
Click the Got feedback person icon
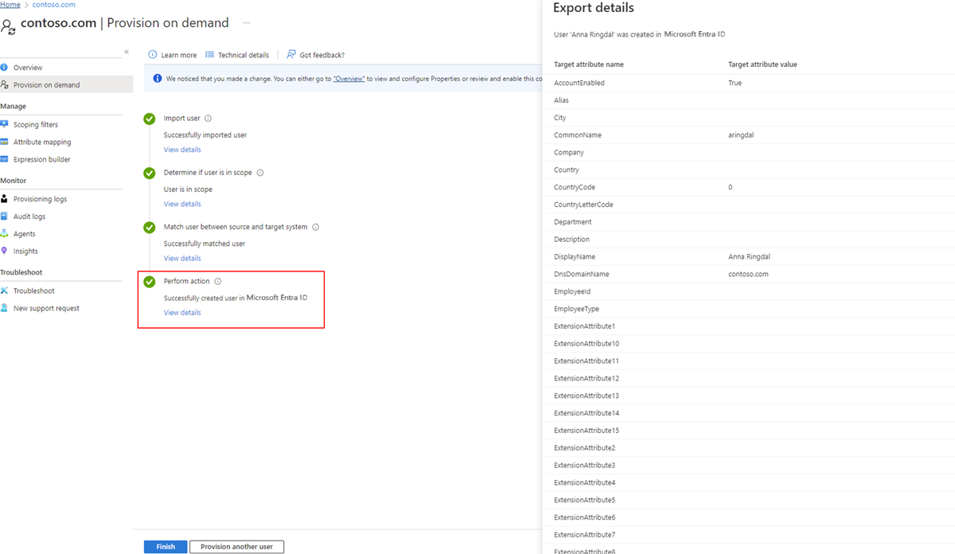point(291,55)
